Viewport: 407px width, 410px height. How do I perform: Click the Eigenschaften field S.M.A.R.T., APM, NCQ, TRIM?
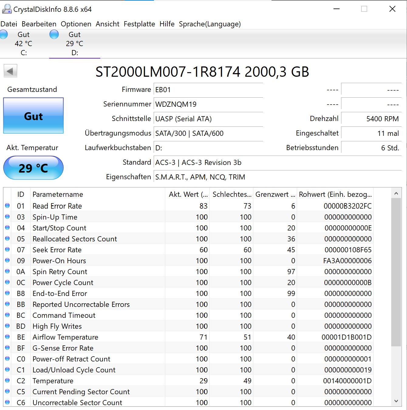click(x=278, y=177)
